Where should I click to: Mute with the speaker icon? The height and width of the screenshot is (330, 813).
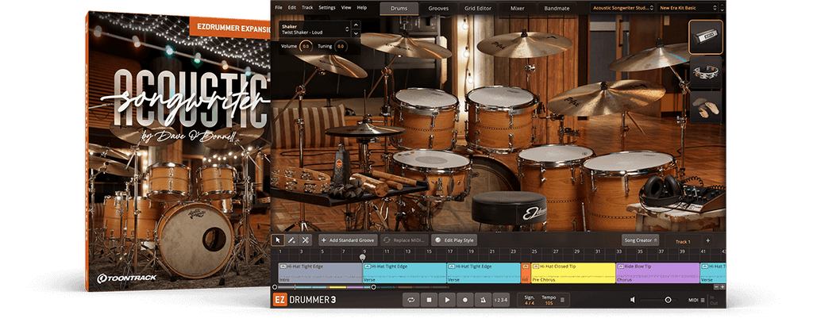[x=633, y=299]
